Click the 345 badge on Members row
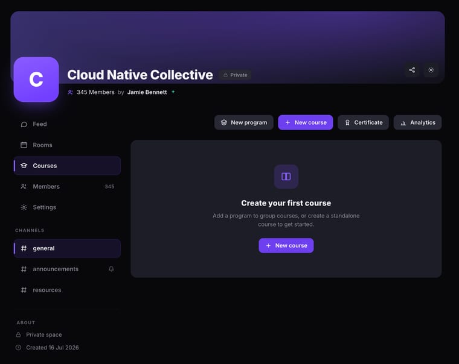The image size is (459, 364). point(109,187)
